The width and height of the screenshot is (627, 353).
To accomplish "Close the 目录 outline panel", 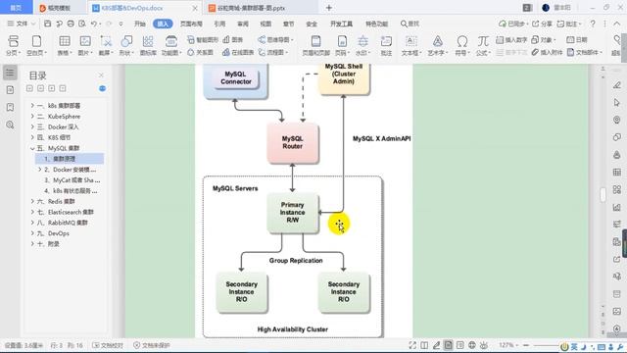I will click(x=101, y=76).
